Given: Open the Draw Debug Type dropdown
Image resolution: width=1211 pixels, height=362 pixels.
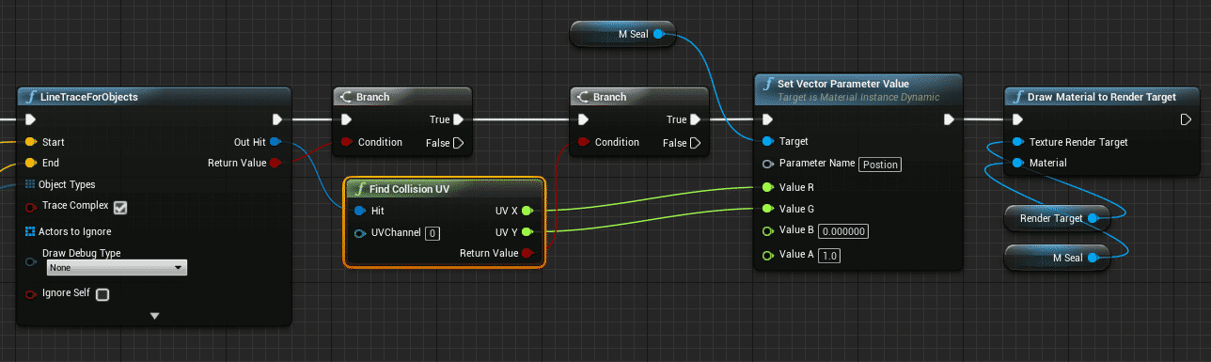Looking at the screenshot, I should click(x=117, y=268).
